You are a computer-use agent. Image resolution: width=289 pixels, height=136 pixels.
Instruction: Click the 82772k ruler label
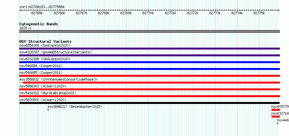tap(193, 13)
